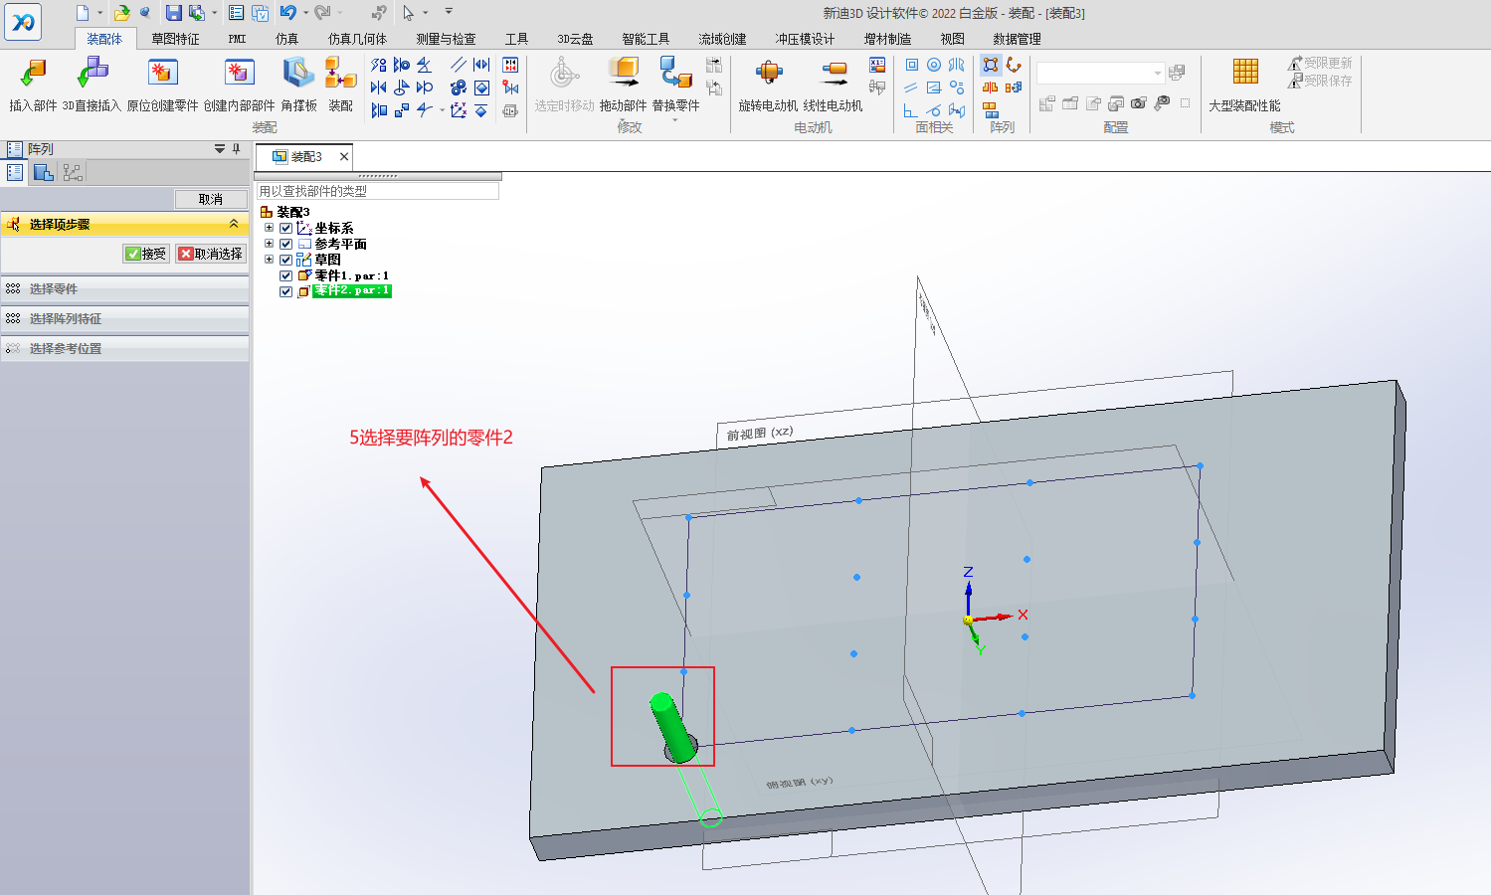Click the 取消选择 (Deselect) button
Screen dimensions: 1491x895
pos(211,254)
